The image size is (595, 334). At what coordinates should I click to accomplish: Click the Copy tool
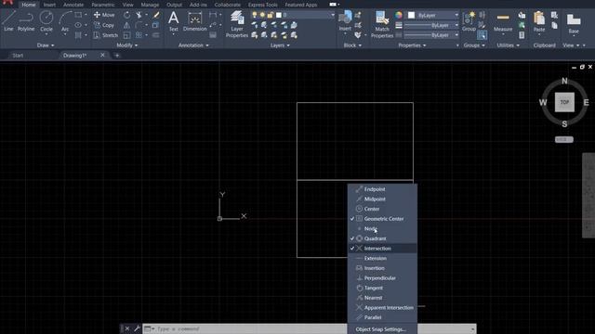(x=104, y=25)
